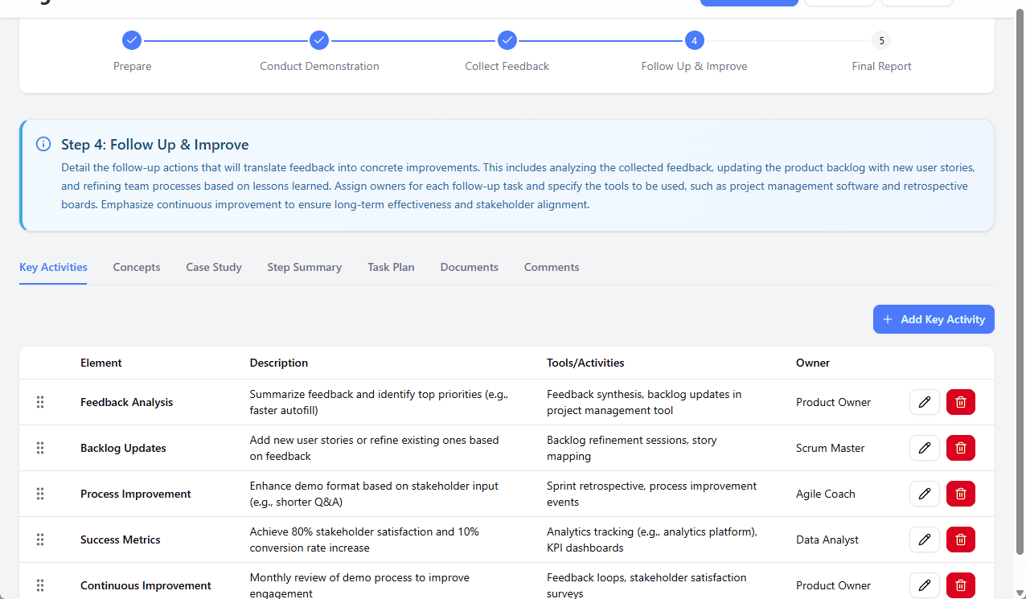Image resolution: width=1026 pixels, height=599 pixels.
Task: Advance to the Final Report step
Action: point(881,39)
